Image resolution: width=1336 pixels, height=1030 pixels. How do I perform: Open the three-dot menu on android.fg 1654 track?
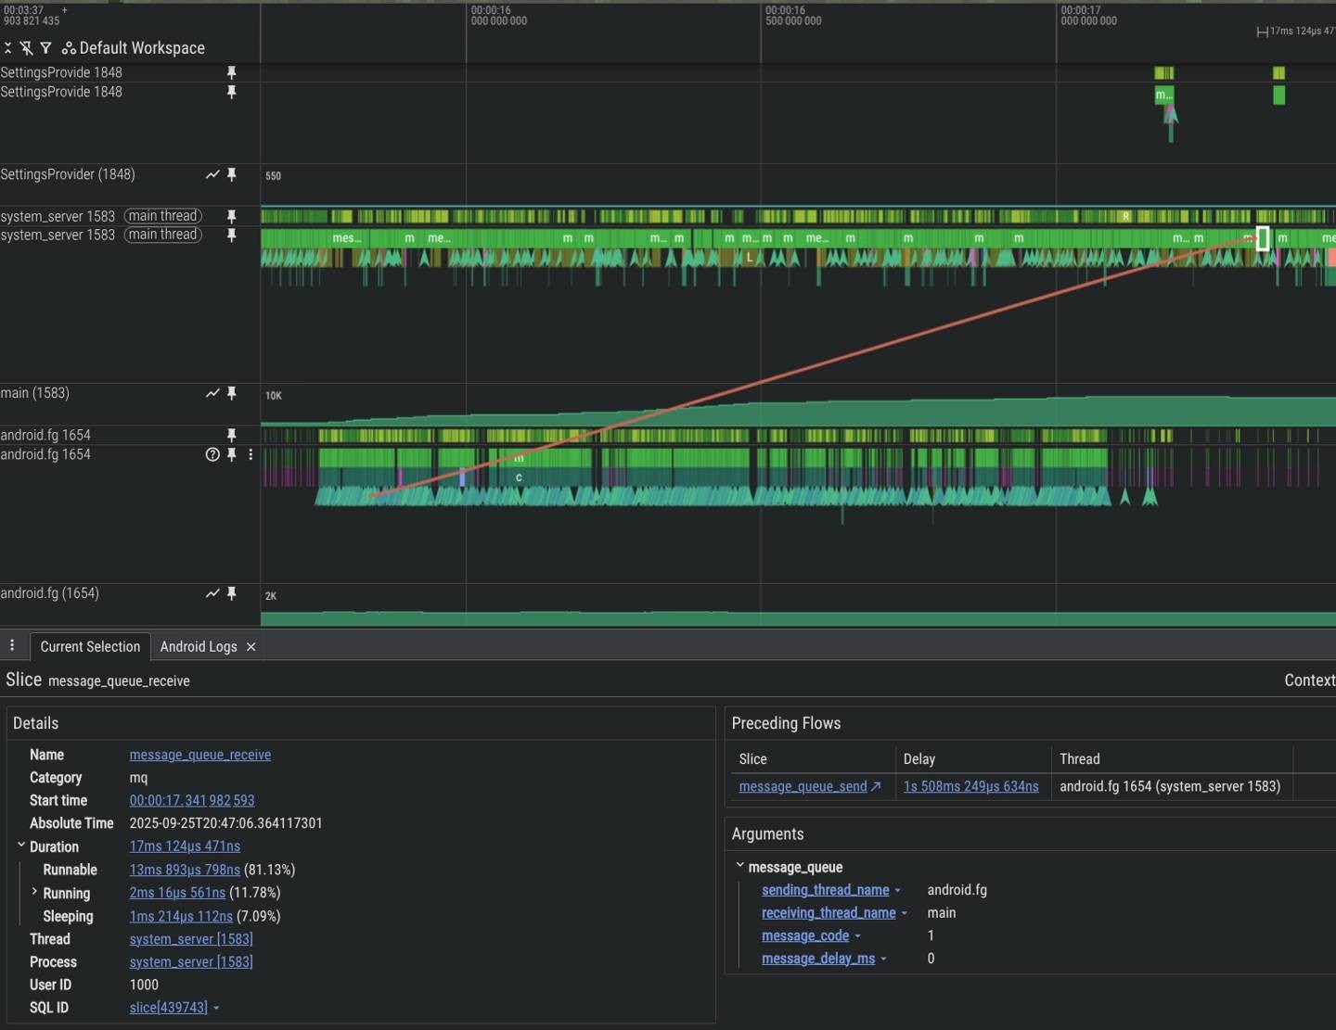250,454
